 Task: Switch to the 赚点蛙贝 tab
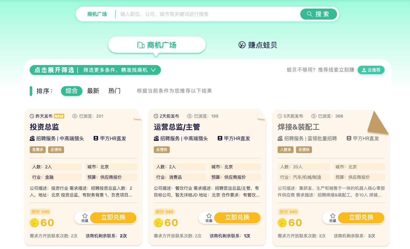click(x=258, y=45)
